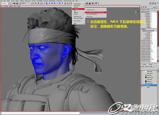The width and height of the screenshot is (159, 115).
Task: Open the Layers menu in layer editor
Action: click(143, 66)
